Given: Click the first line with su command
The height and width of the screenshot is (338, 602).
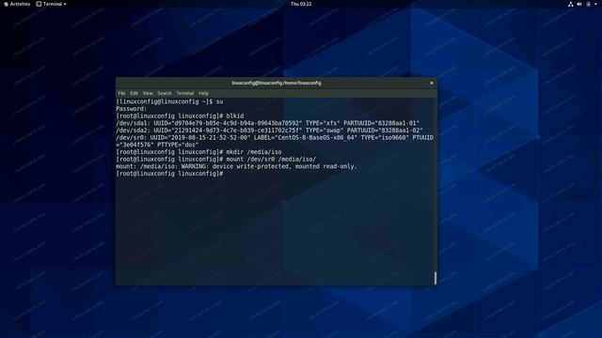Looking at the screenshot, I should pyautogui.click(x=169, y=101).
